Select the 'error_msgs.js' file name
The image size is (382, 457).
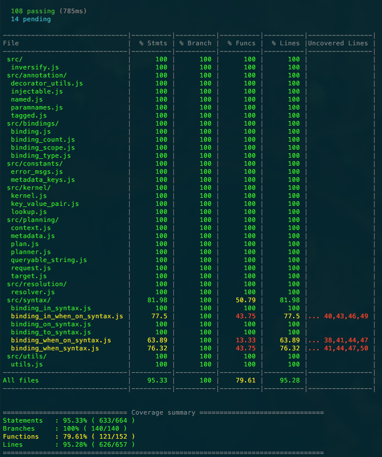click(x=37, y=171)
